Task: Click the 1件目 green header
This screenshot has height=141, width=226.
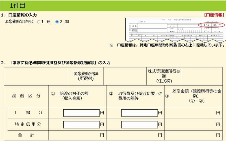Action: (x=113, y=6)
